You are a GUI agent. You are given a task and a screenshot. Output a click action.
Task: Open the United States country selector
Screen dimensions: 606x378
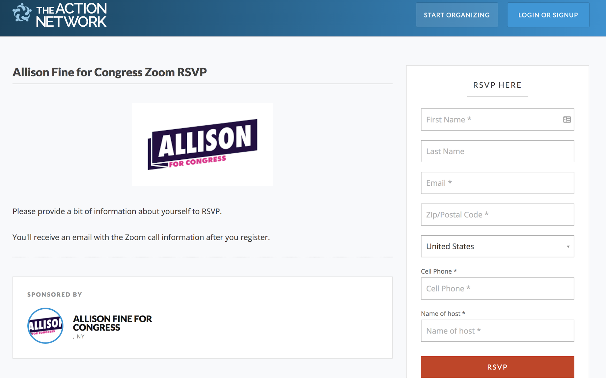click(x=497, y=246)
